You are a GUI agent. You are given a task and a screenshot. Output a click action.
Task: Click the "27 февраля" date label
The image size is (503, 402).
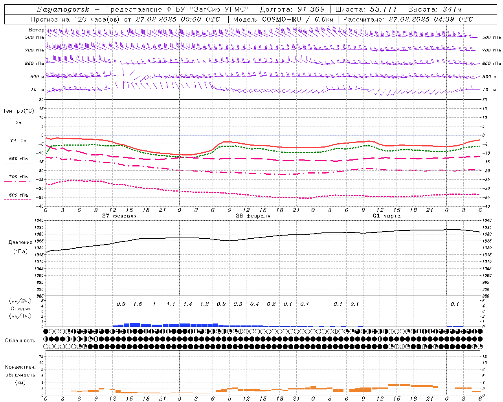pos(119,216)
